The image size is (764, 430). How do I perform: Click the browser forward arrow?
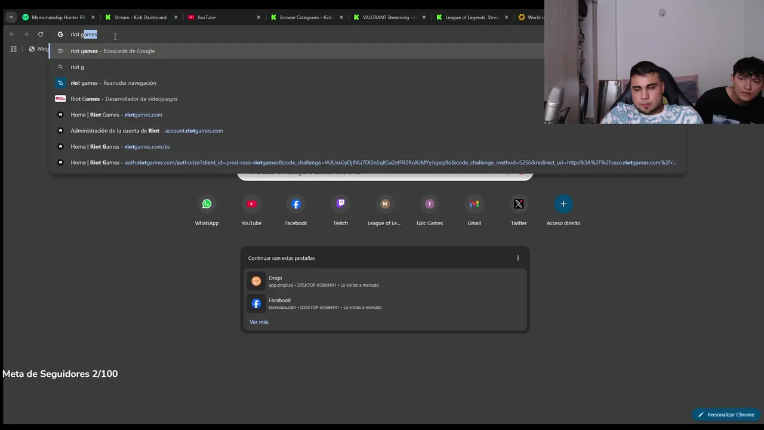[x=26, y=34]
